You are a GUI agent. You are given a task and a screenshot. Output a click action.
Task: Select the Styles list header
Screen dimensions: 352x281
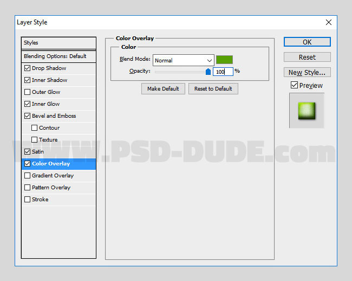point(58,43)
